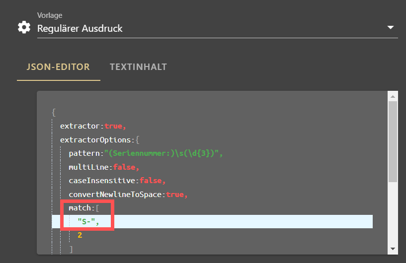Toggle the multiLine false value
The width and height of the screenshot is (406, 263).
(124, 167)
